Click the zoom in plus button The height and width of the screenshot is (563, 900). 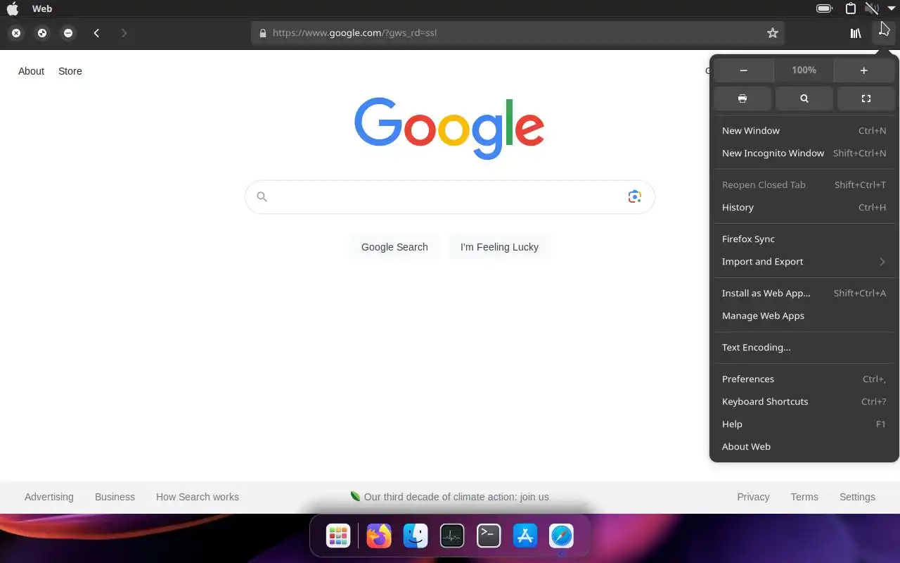point(864,70)
